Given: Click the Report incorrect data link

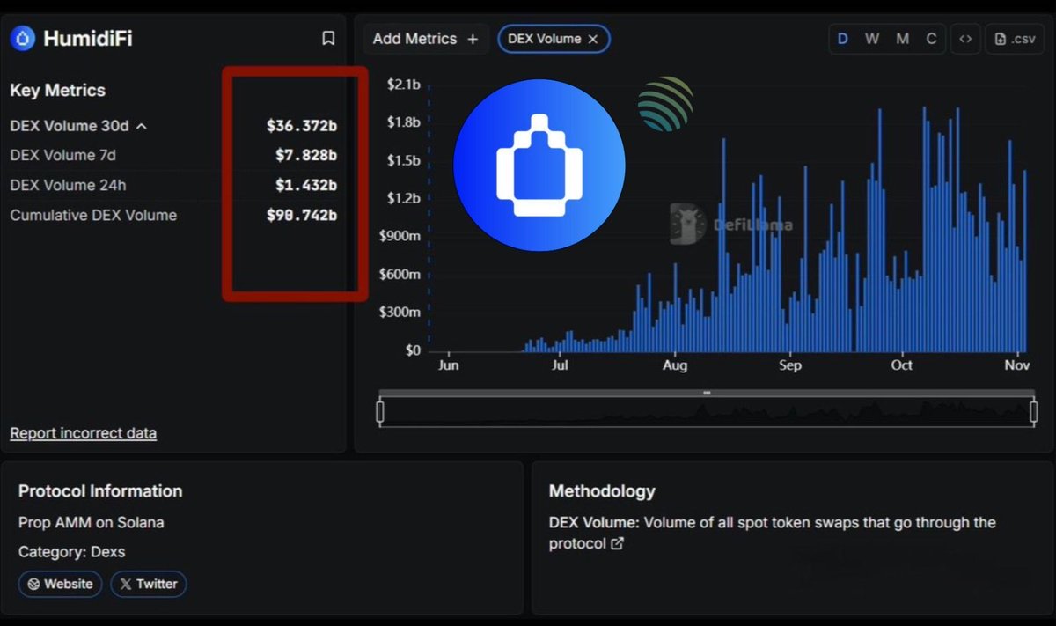Looking at the screenshot, I should pyautogui.click(x=83, y=433).
